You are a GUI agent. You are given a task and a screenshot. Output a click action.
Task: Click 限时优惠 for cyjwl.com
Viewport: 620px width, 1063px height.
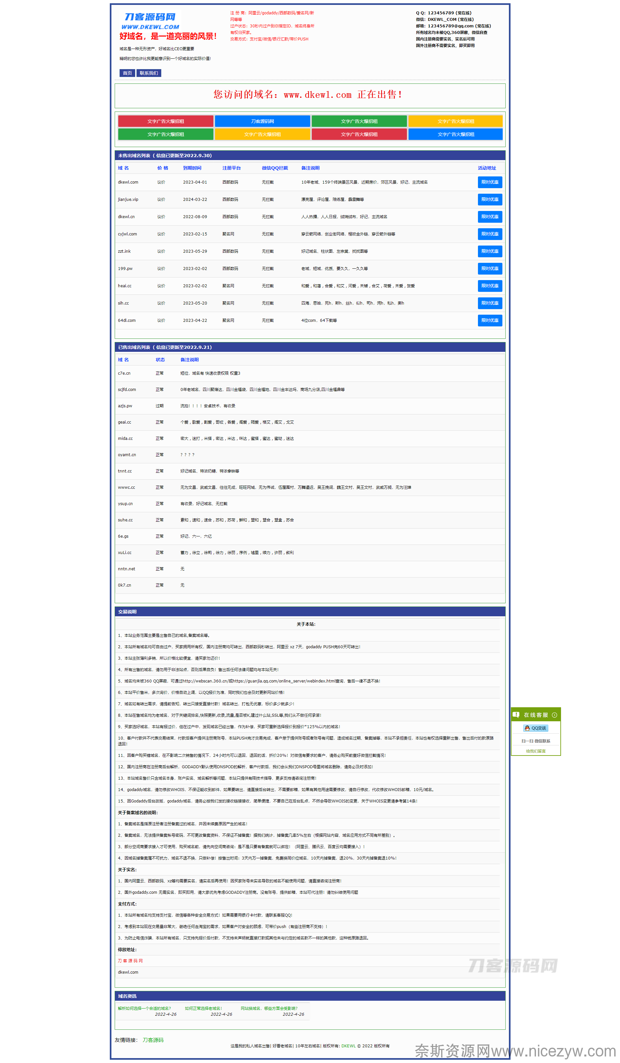pos(490,234)
